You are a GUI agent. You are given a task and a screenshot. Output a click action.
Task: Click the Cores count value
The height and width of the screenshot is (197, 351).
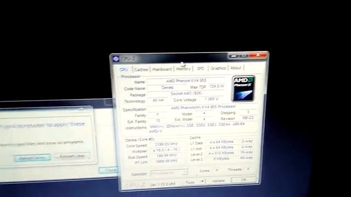click(217, 170)
